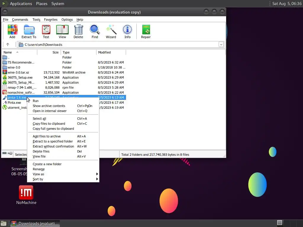The height and width of the screenshot is (227, 303).
Task: Show archive Info icon
Action: pyautogui.click(x=127, y=30)
